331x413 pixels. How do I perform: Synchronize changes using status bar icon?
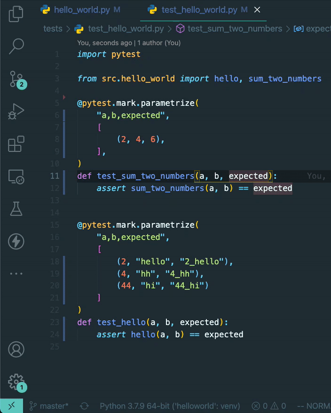point(85,406)
